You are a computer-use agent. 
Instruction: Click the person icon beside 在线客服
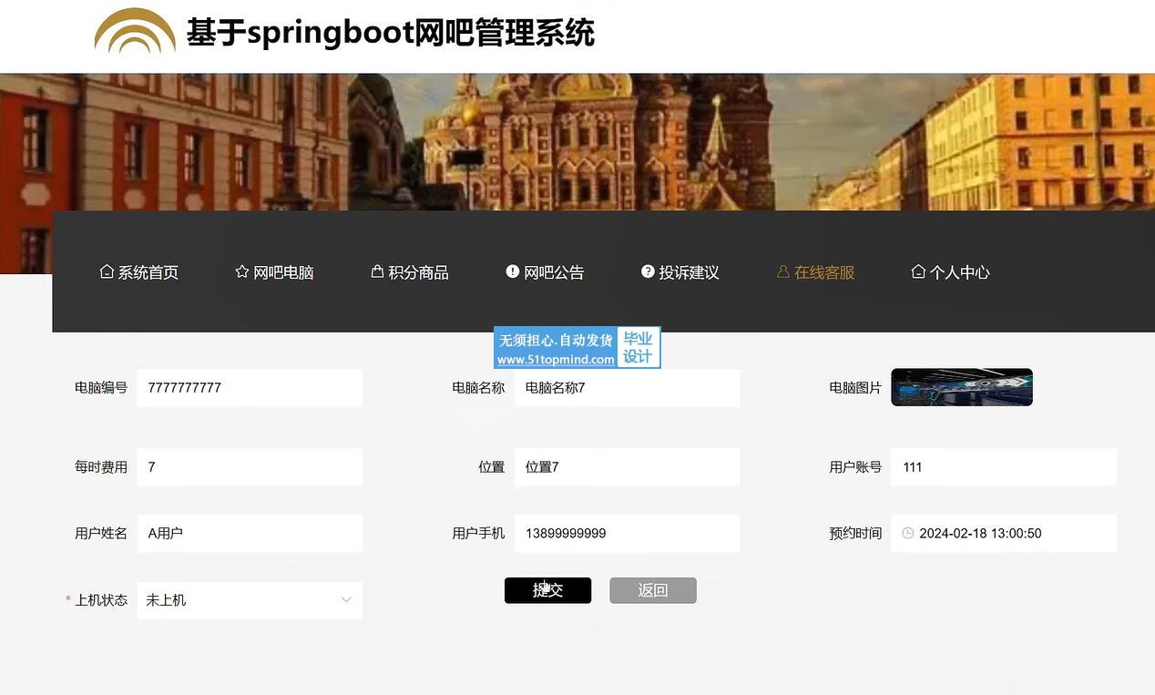click(782, 271)
